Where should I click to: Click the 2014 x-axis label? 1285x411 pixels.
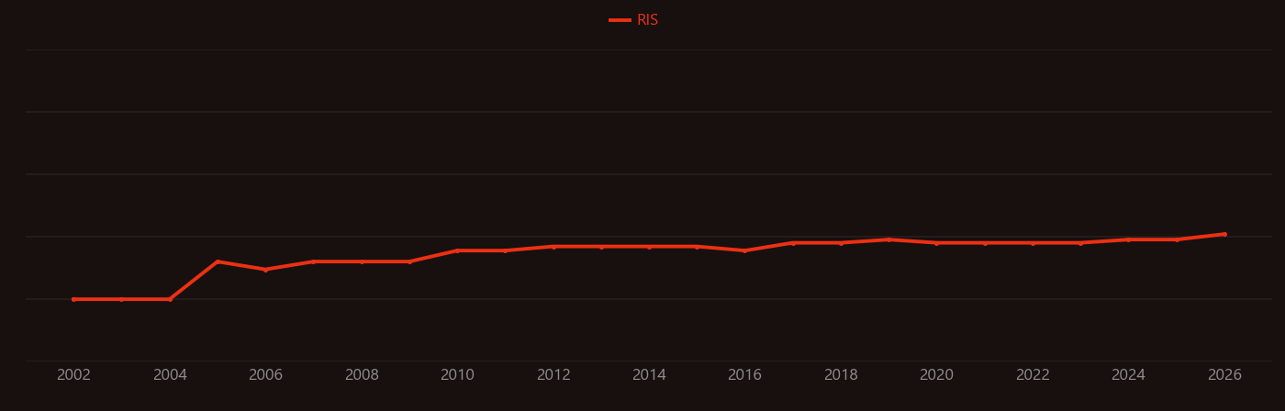pos(649,375)
